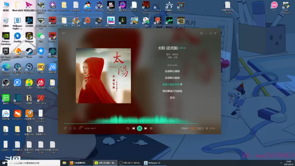Image resolution: width=295 pixels, height=166 pixels.
Task: Open the play queue showing 70
Action: [212, 128]
